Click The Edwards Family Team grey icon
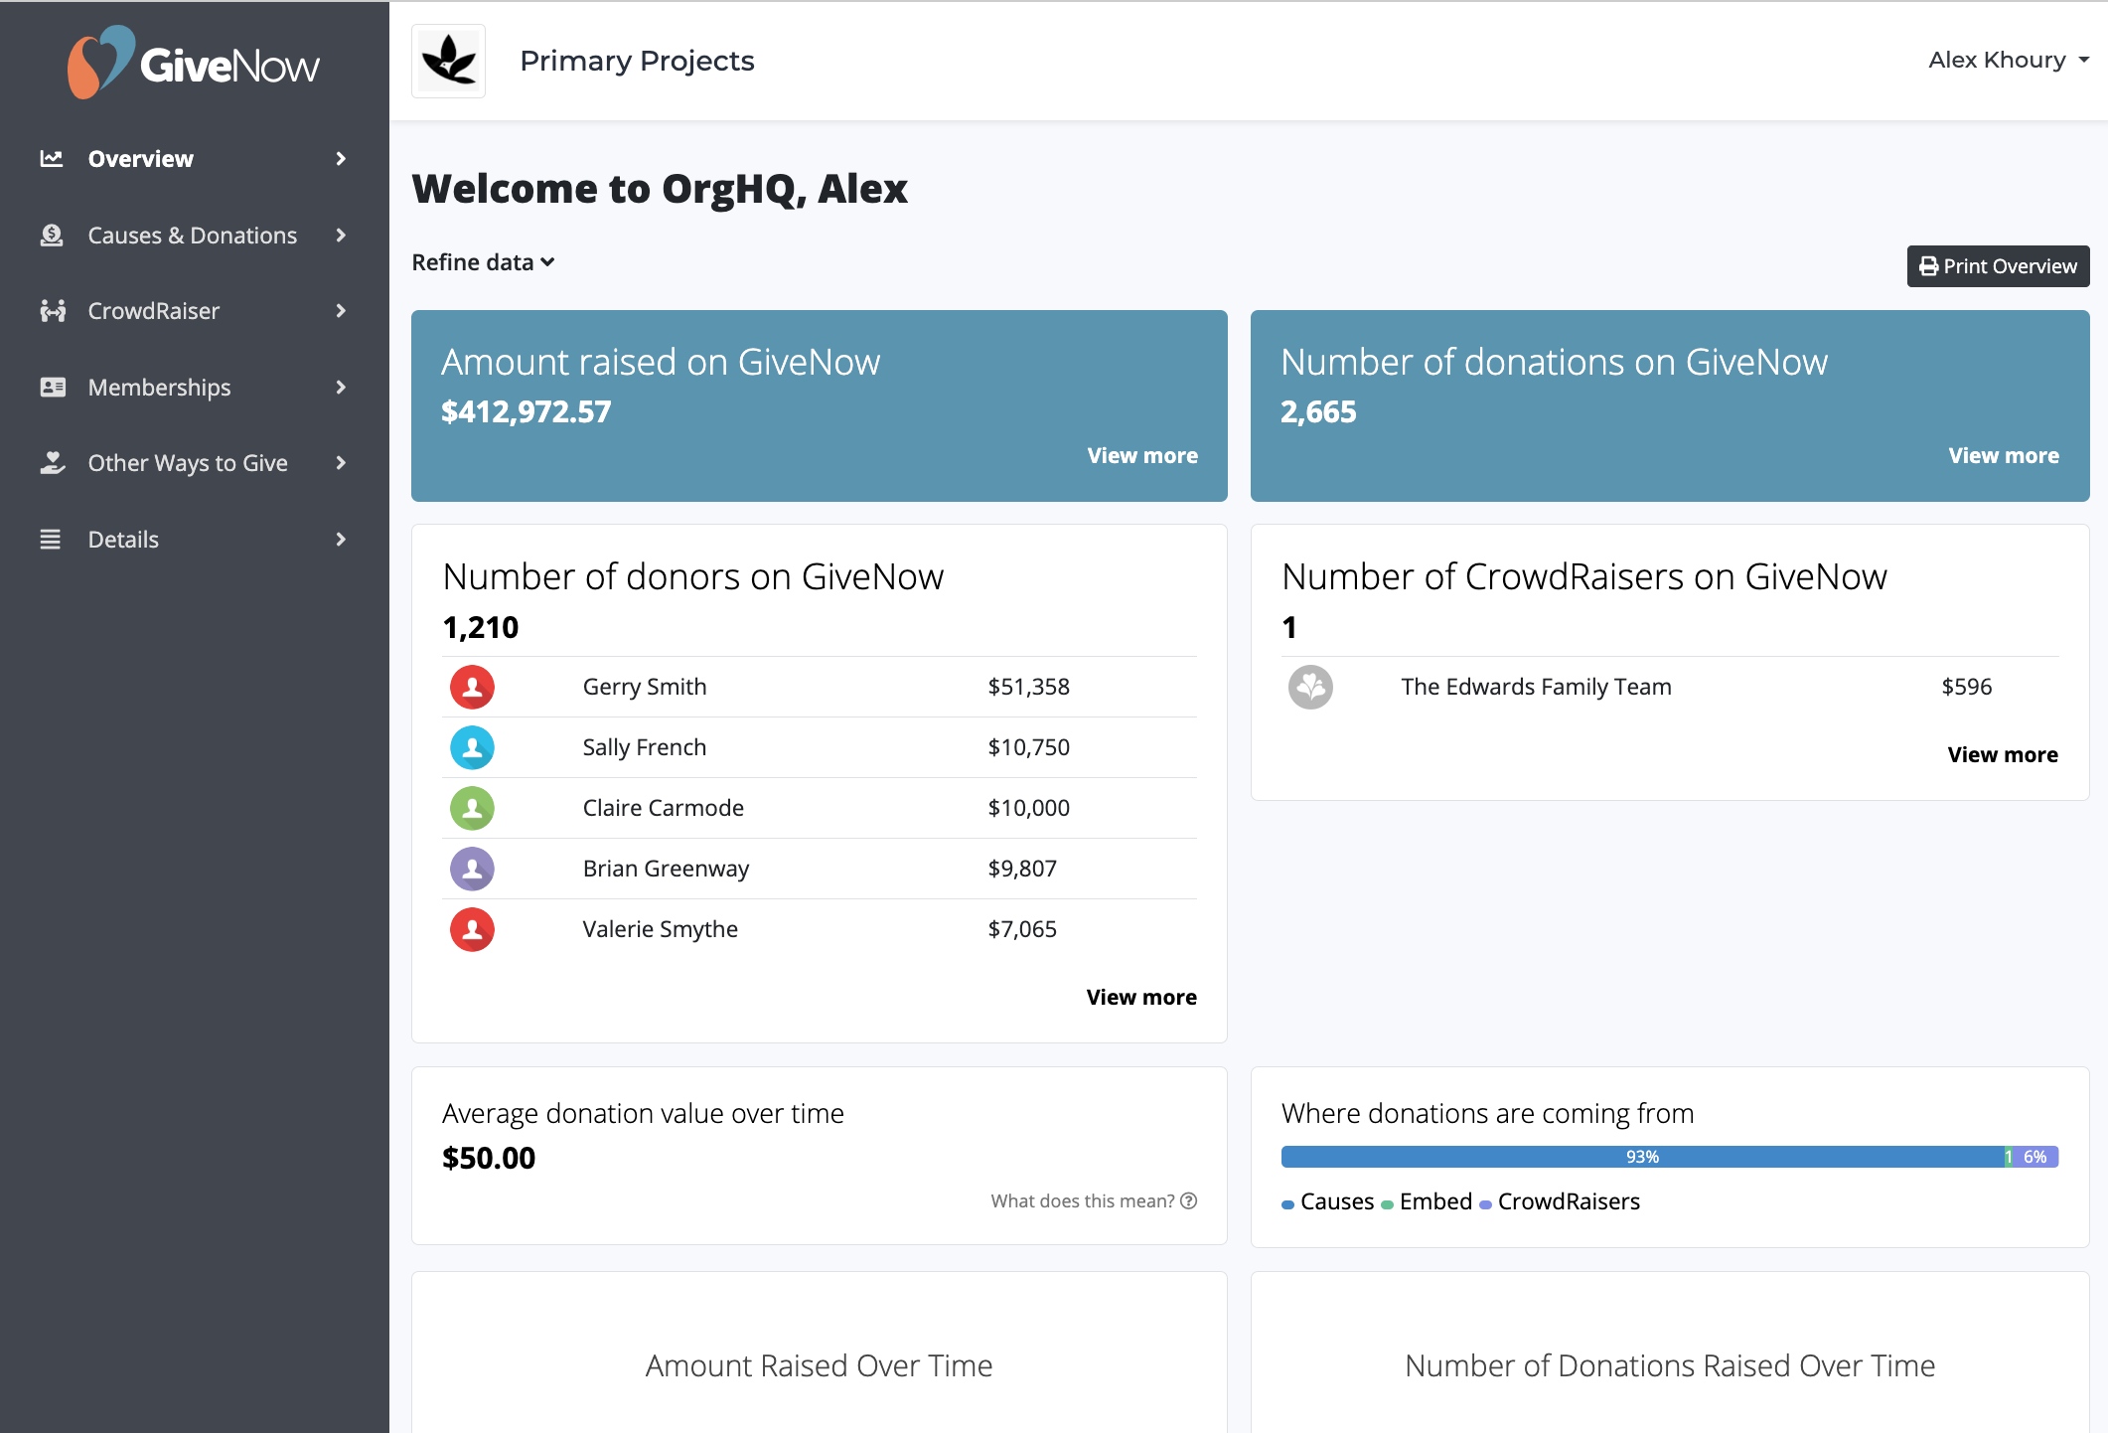Image resolution: width=2108 pixels, height=1433 pixels. (1310, 687)
